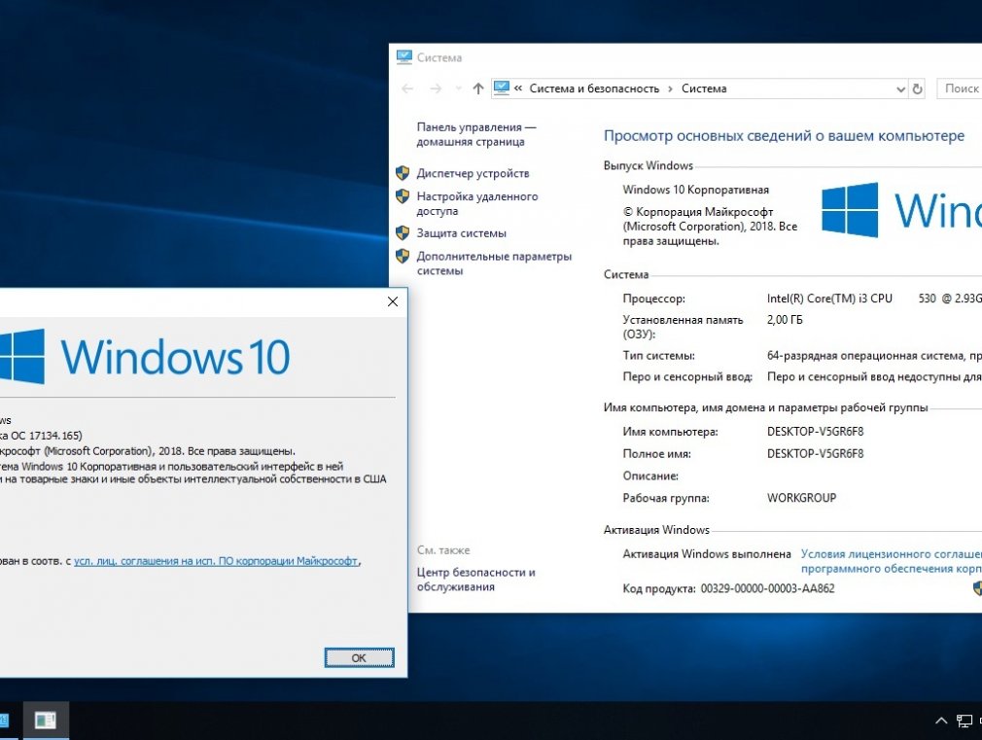The width and height of the screenshot is (982, 740).
Task: Click heading Просмотр основных сведений о вашем компьютере
Action: click(x=784, y=136)
